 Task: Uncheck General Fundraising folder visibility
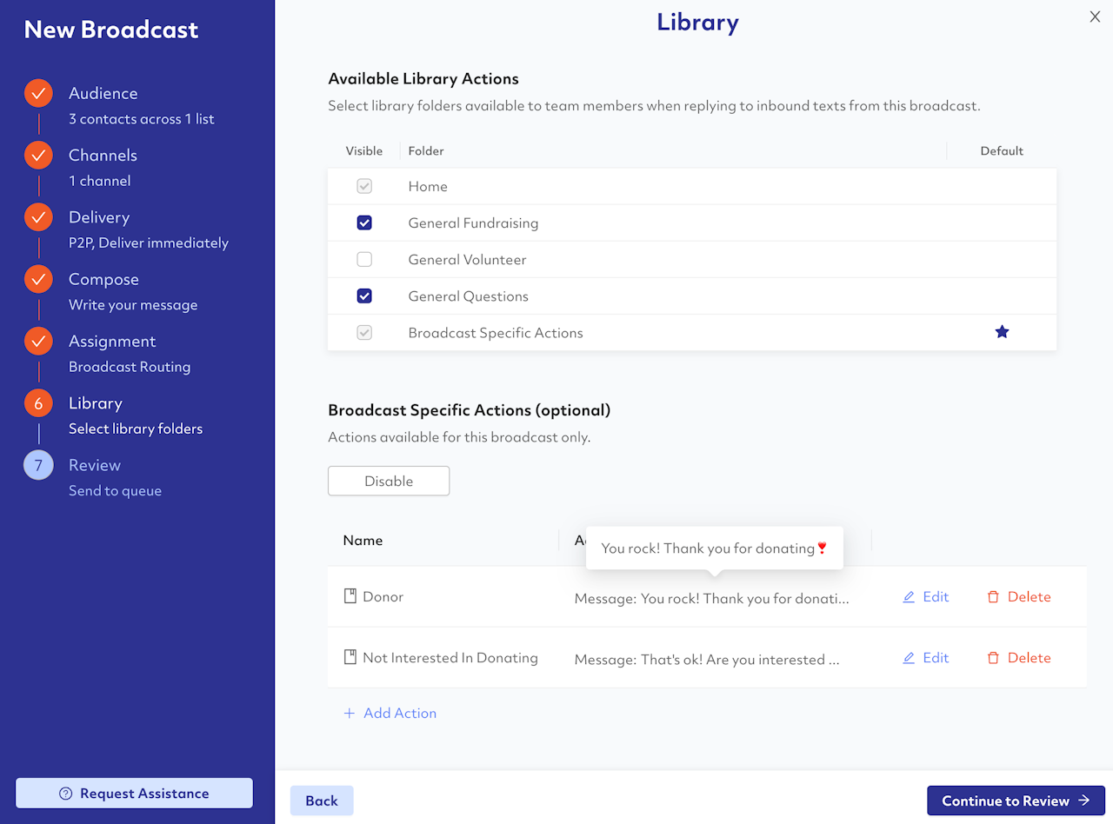364,223
